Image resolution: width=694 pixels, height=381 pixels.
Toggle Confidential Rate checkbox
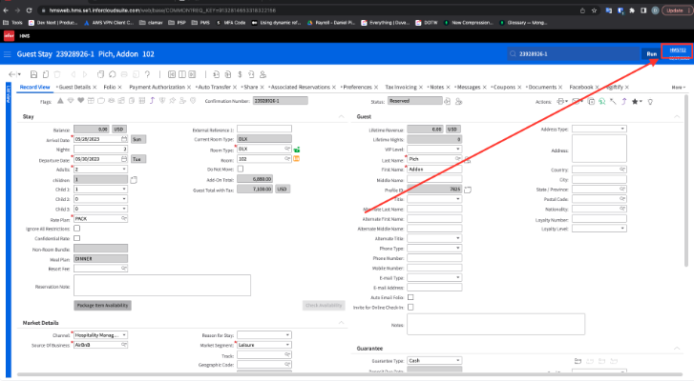tap(77, 238)
